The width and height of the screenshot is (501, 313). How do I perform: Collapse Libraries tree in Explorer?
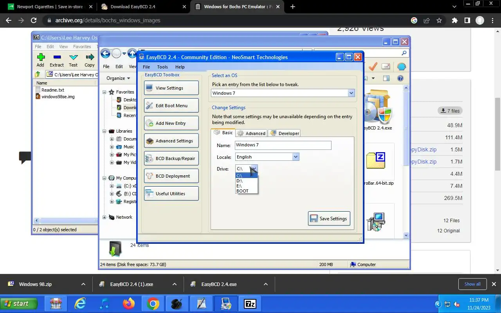tap(105, 131)
